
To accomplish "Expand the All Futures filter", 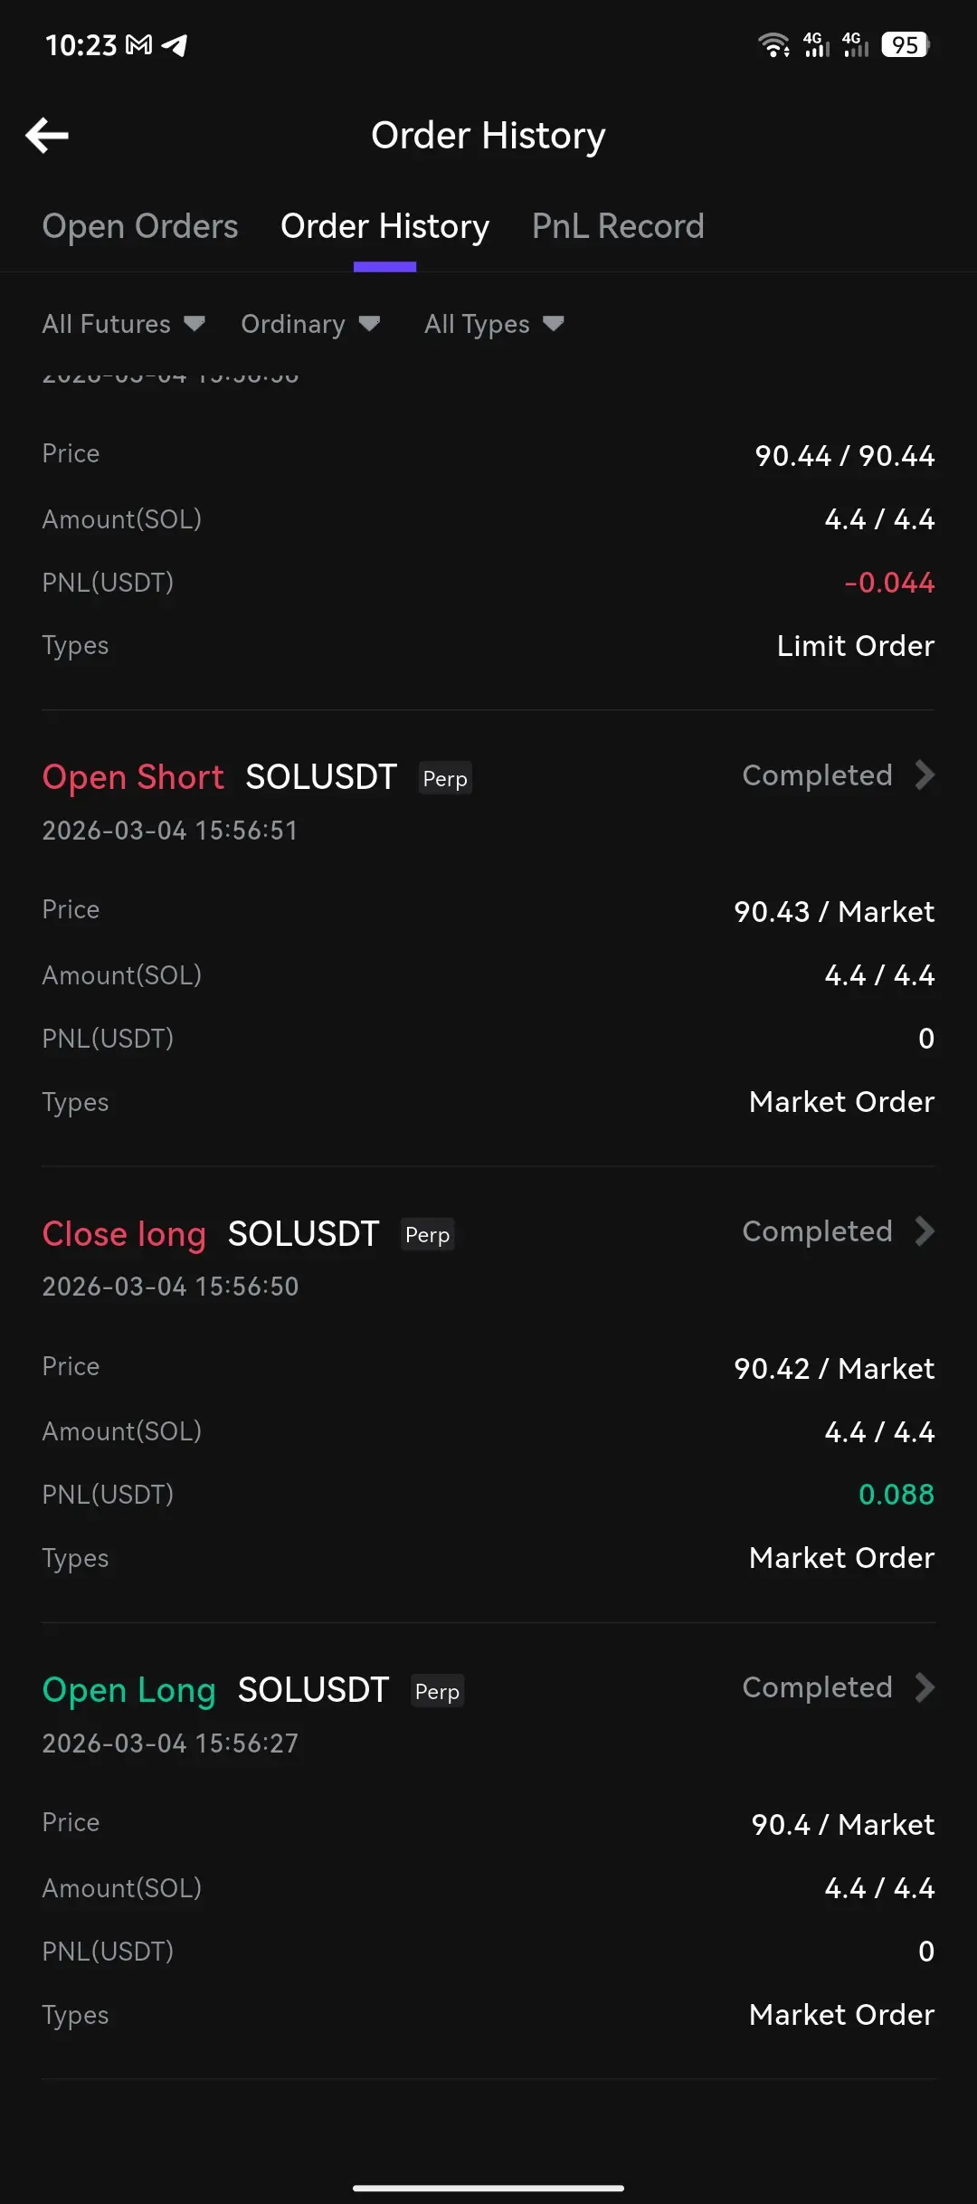I will click(x=123, y=324).
